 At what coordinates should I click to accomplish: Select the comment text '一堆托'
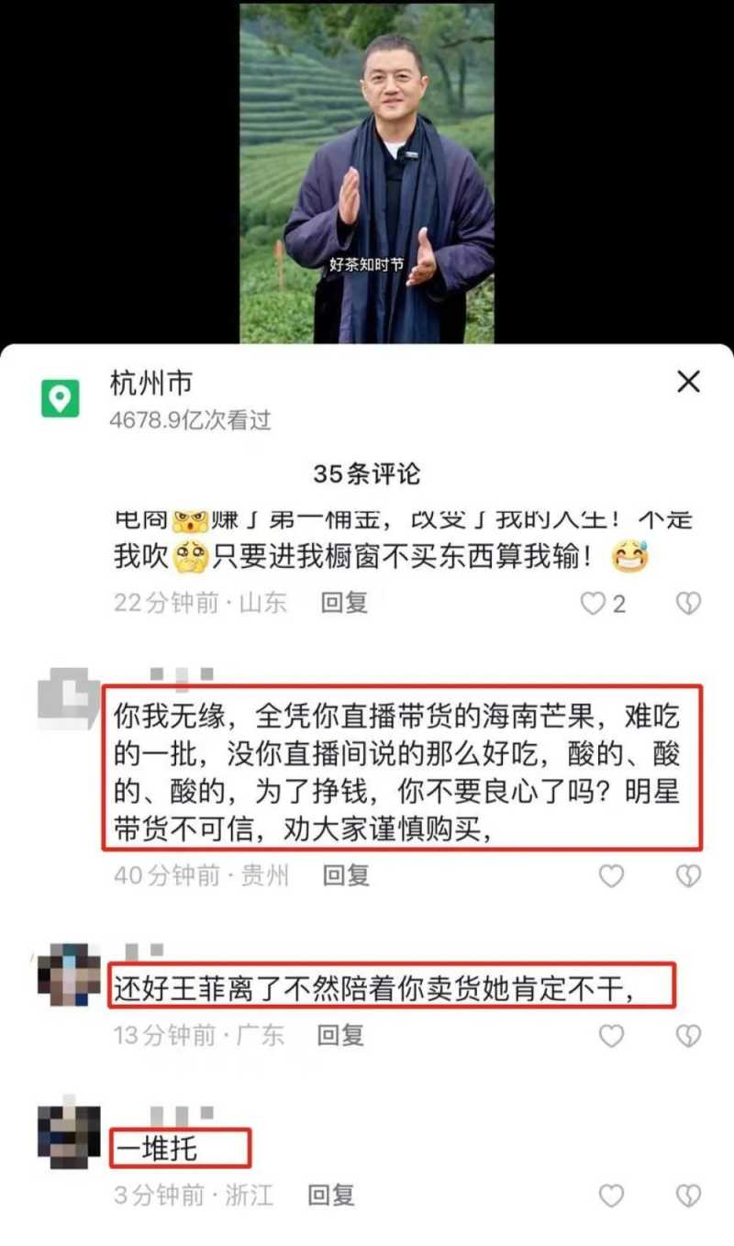[156, 1148]
